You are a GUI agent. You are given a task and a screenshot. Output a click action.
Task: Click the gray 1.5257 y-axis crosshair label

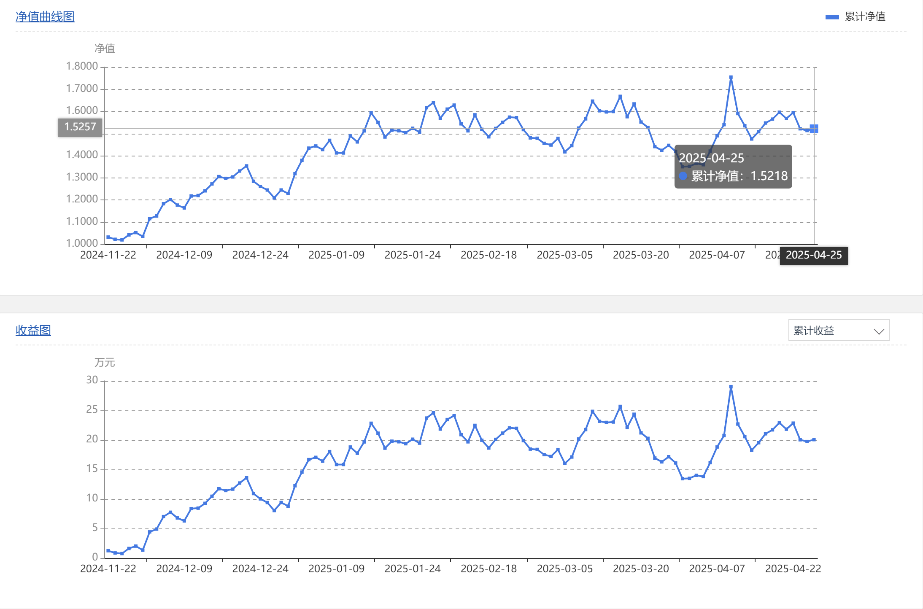[80, 127]
